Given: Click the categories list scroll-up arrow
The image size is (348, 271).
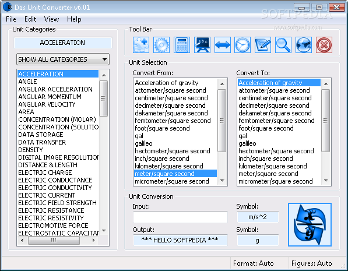Looking at the screenshot, I should (x=104, y=75).
